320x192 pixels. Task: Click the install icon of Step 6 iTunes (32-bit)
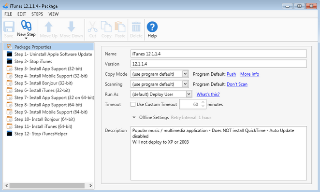(x=9, y=90)
